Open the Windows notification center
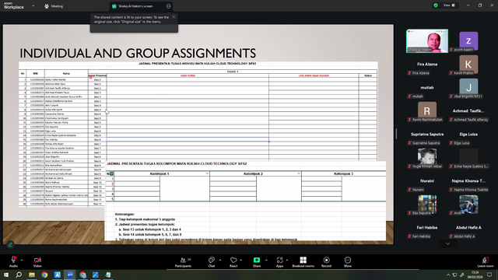This screenshot has width=498, height=280. (x=489, y=275)
